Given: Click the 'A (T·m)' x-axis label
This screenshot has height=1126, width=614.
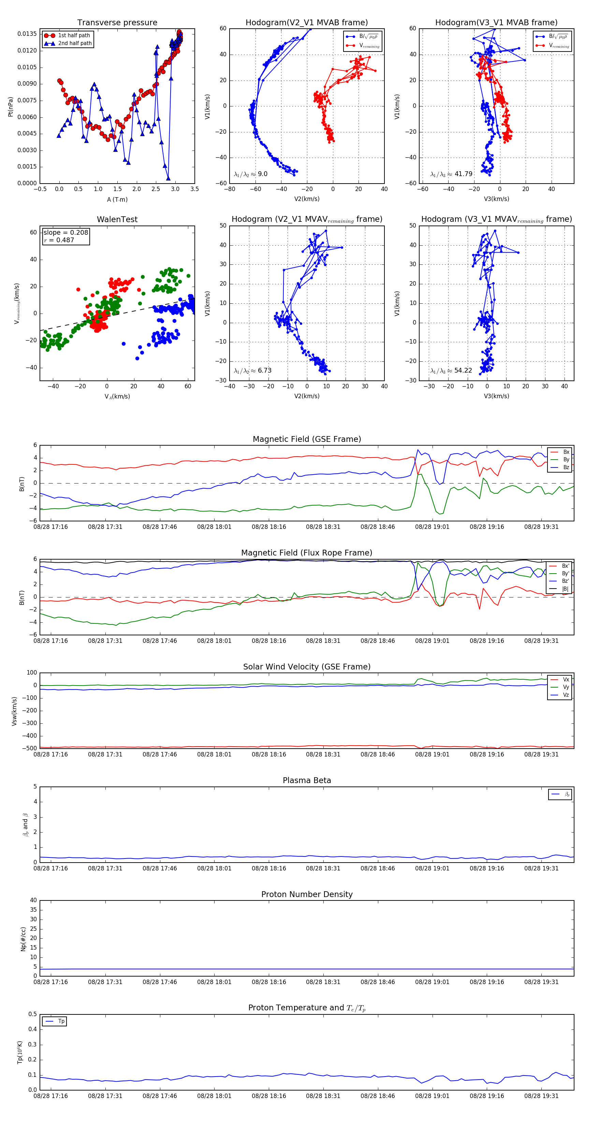Looking at the screenshot, I should [117, 199].
